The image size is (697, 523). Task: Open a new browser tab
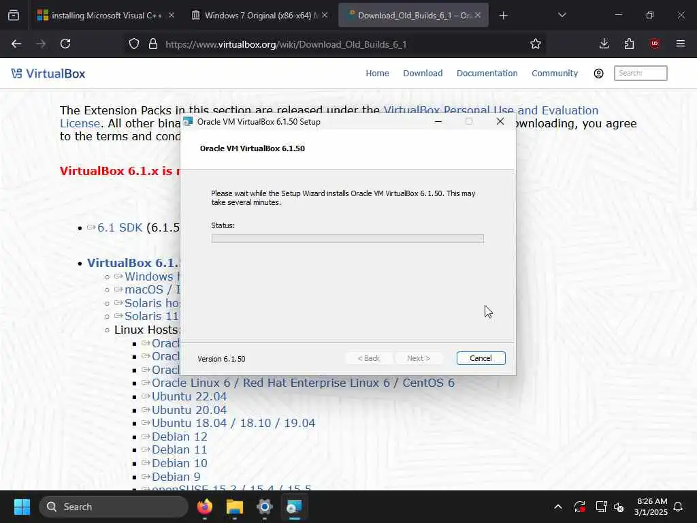pyautogui.click(x=503, y=16)
